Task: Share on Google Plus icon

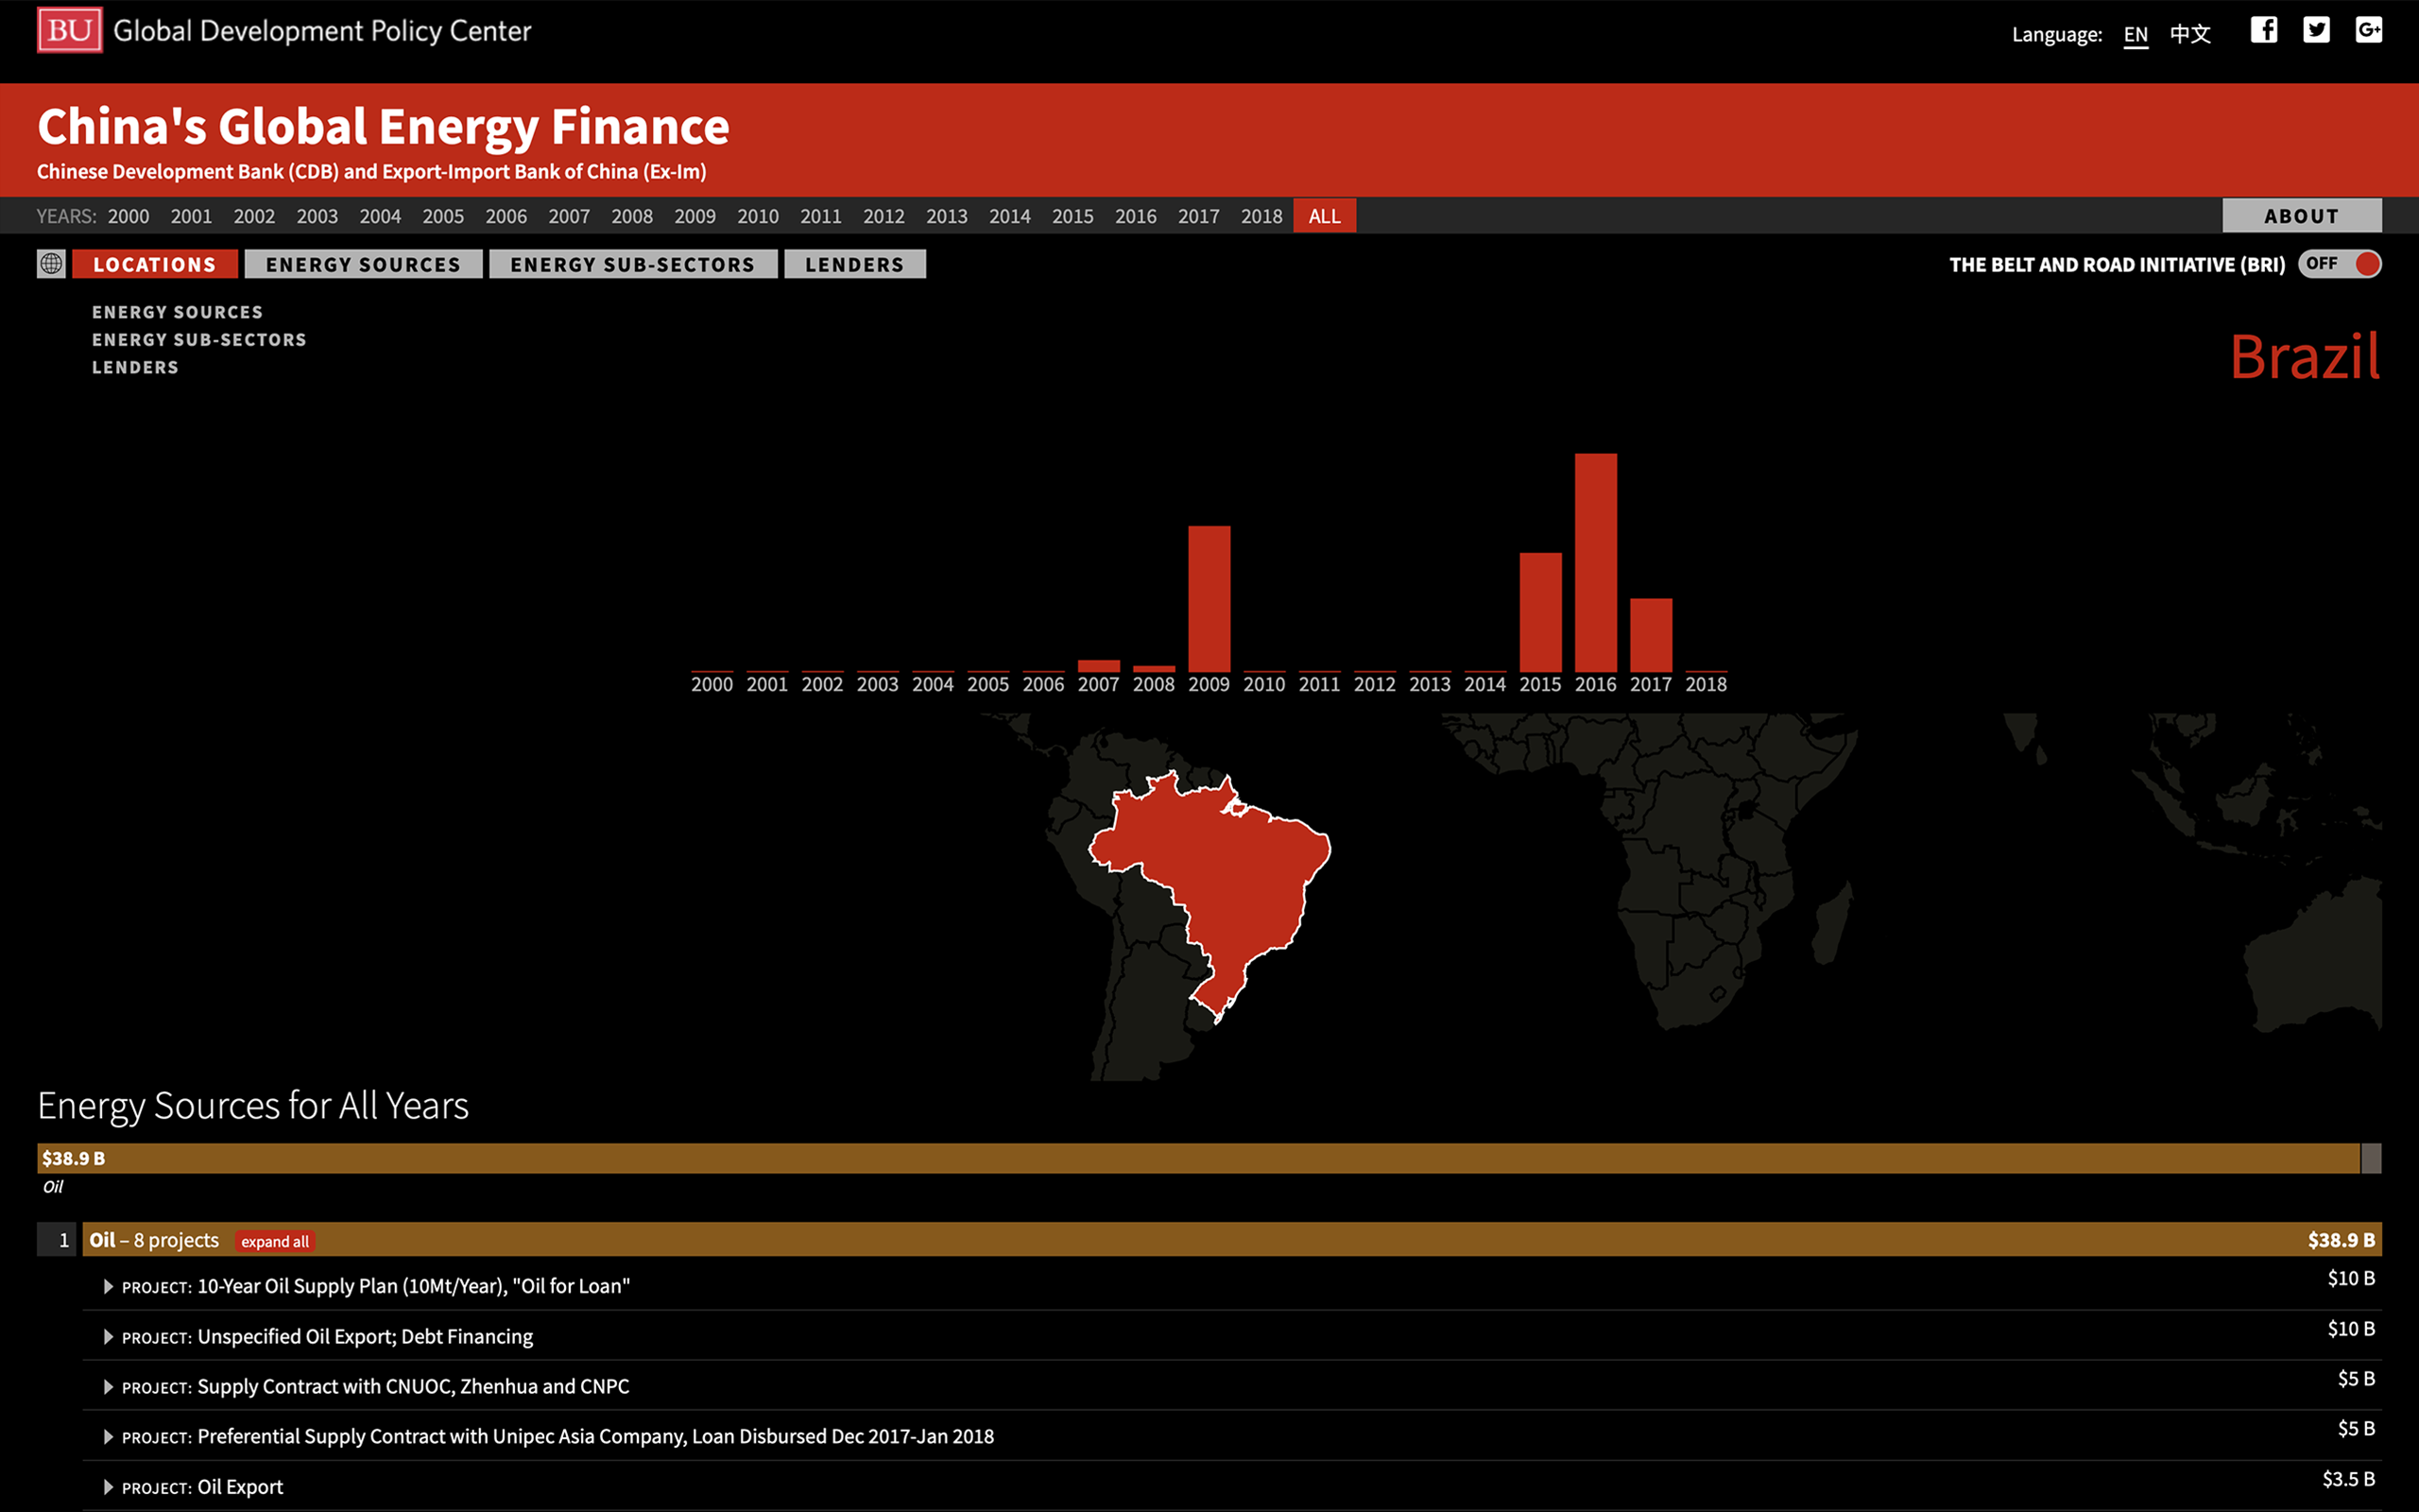Action: coord(2368,30)
